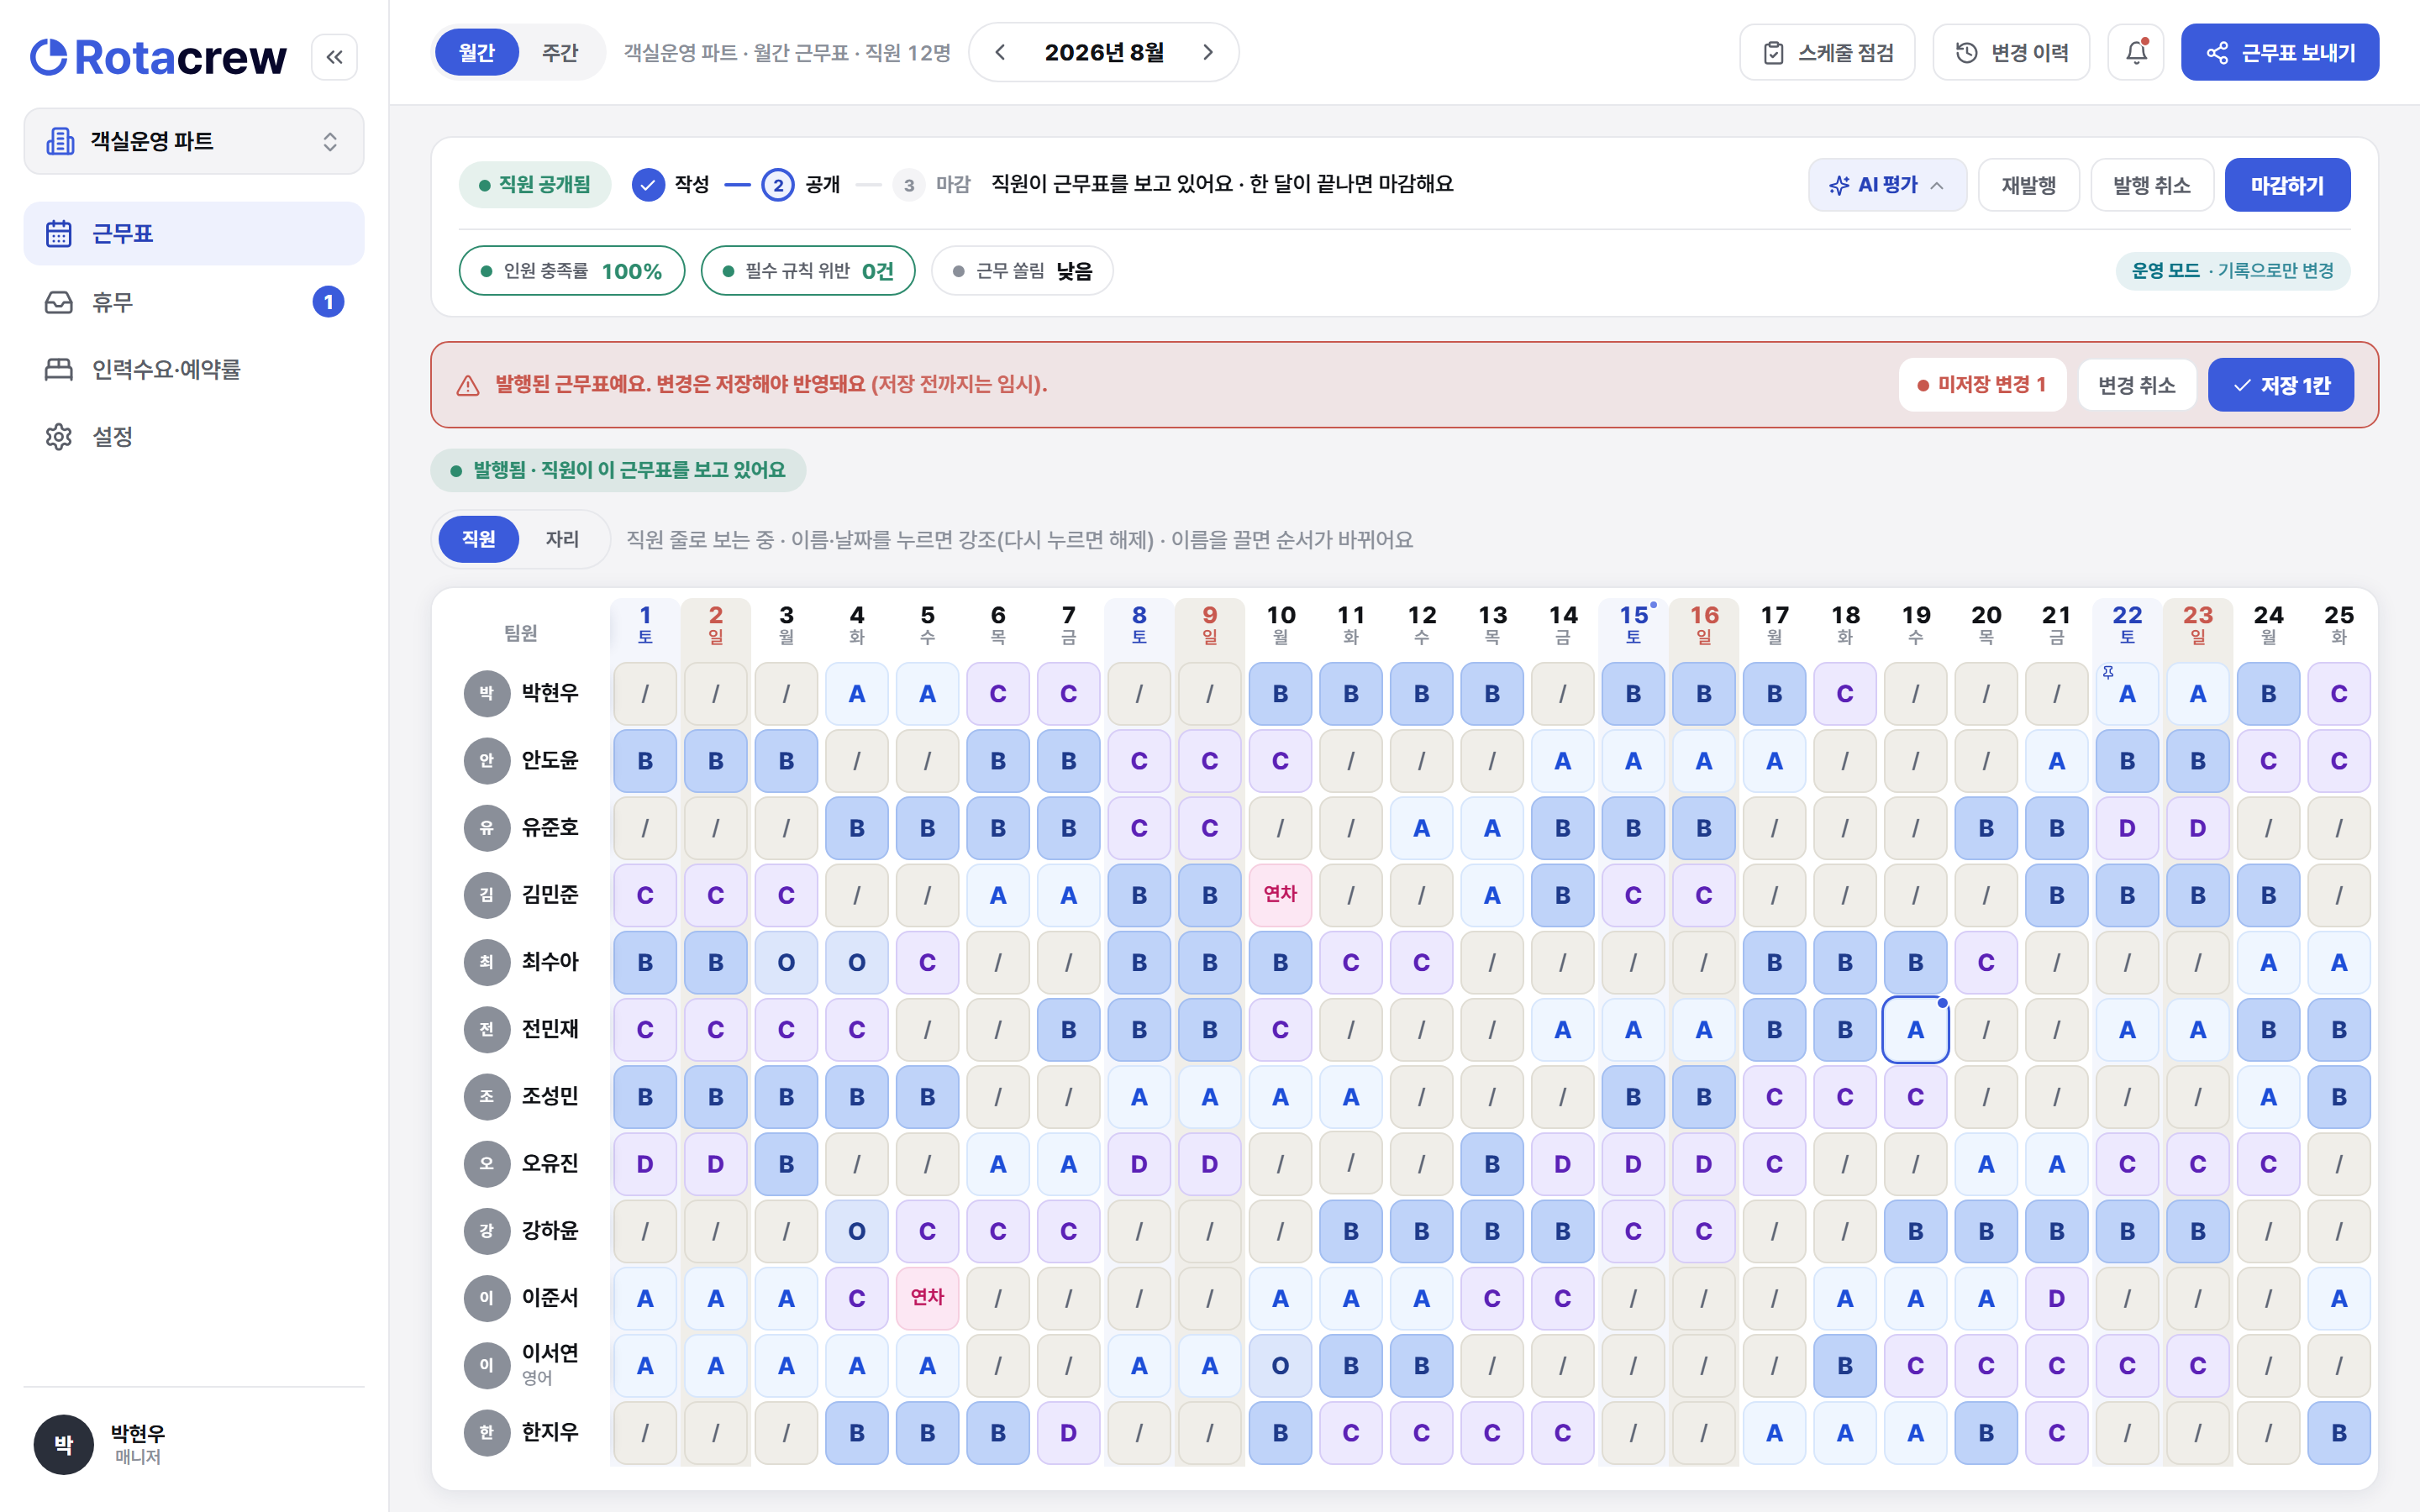This screenshot has width=2420, height=1512.
Task: Click 이서연's O shift on the 10th
Action: pos(1280,1365)
